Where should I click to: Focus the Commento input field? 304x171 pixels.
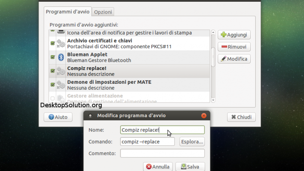click(162, 153)
